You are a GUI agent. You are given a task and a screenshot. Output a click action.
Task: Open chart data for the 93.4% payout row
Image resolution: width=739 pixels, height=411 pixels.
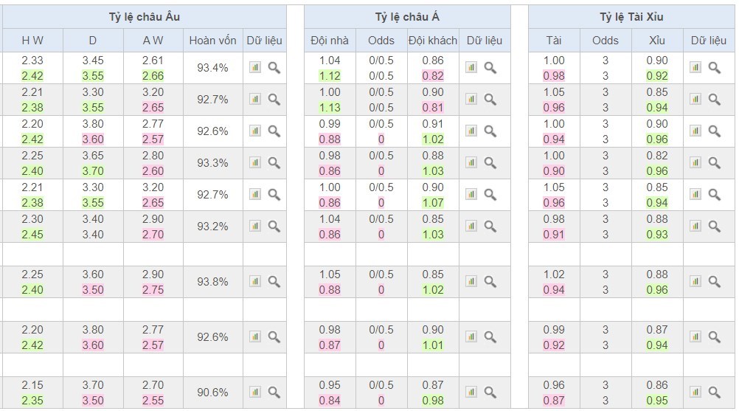[x=255, y=68]
